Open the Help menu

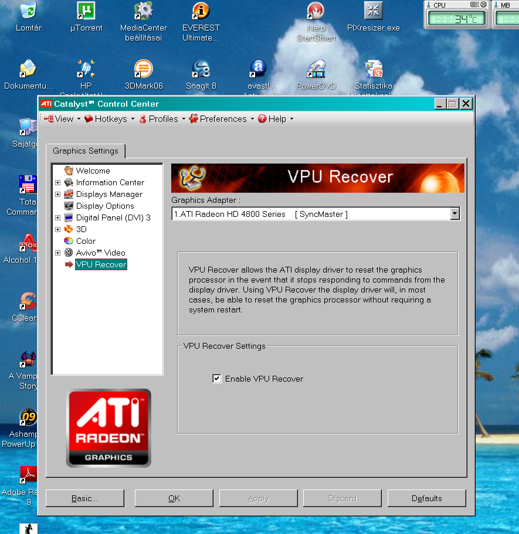coord(276,119)
